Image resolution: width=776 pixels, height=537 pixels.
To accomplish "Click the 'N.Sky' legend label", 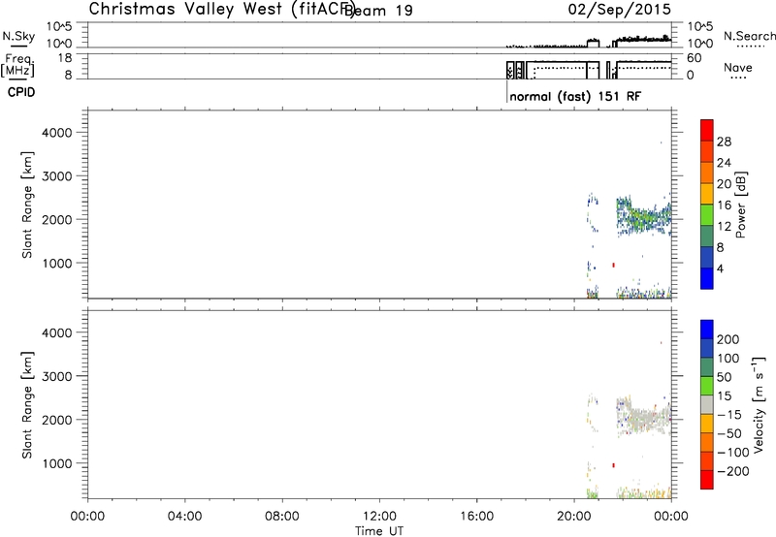I will pos(18,36).
